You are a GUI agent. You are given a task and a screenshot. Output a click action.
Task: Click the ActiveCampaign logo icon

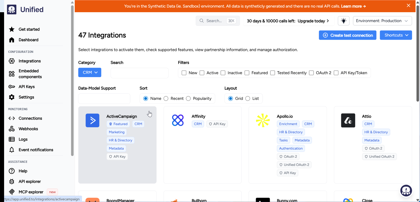point(92,121)
